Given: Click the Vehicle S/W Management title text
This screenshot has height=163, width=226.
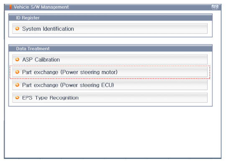Looking at the screenshot, I should (41, 7).
